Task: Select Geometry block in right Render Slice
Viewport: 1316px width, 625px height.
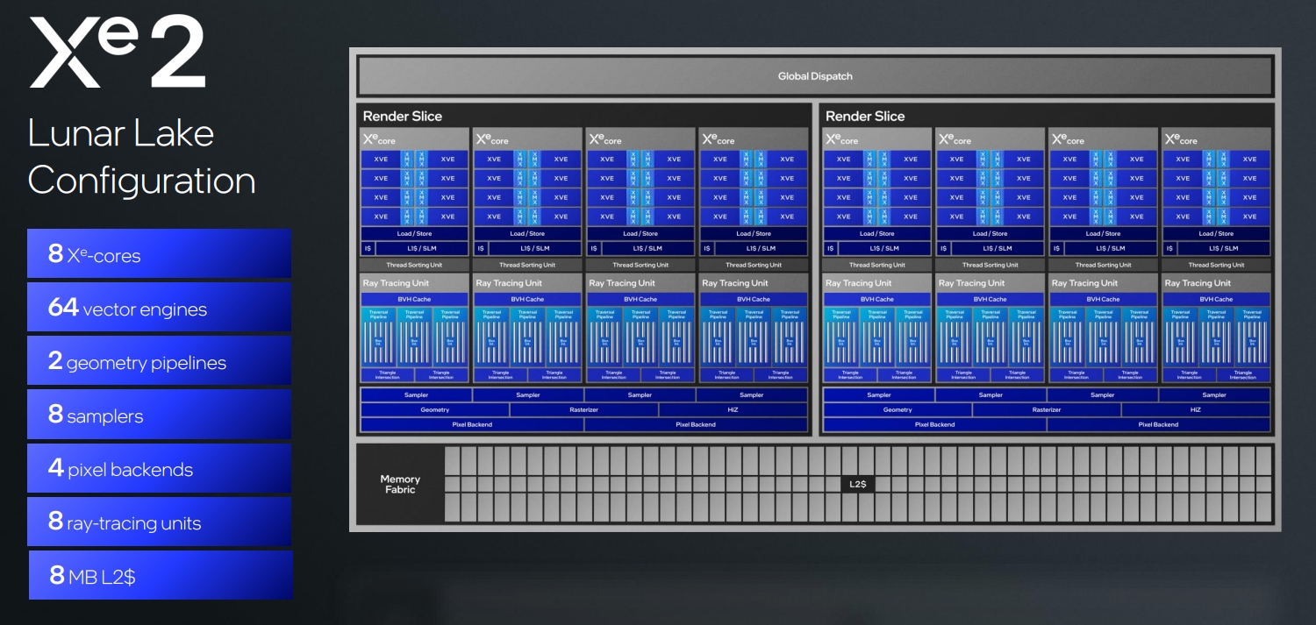Action: [898, 409]
